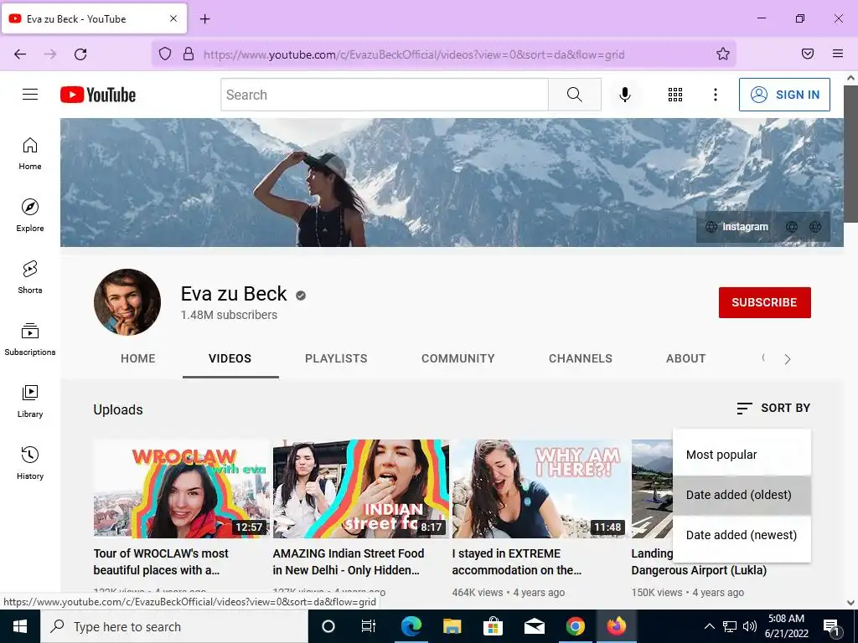The image size is (858, 643).
Task: Open the volume control in system tray
Action: pos(750,626)
